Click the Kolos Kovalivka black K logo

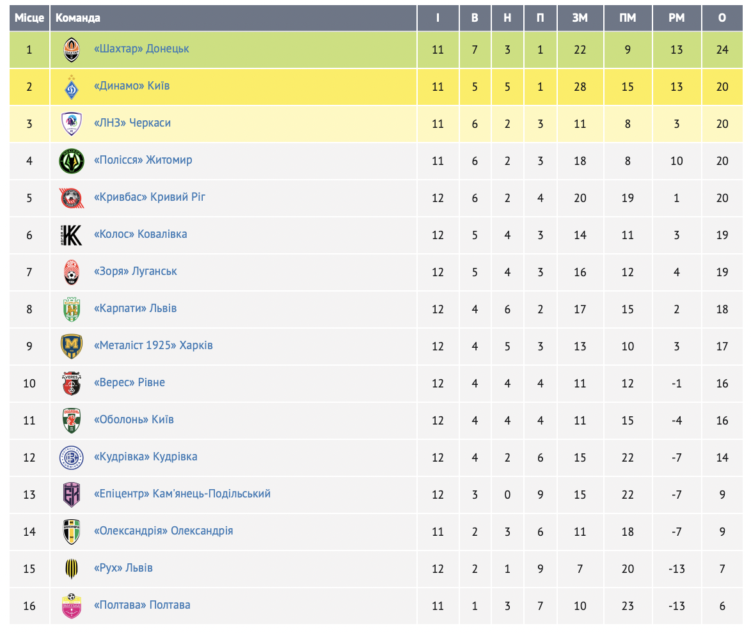click(x=71, y=235)
